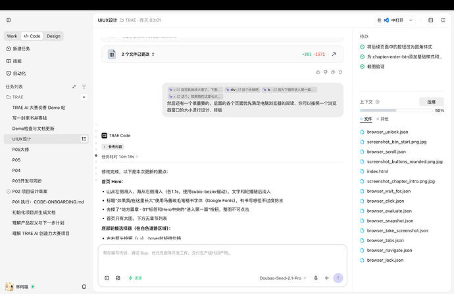Click the VS Code logo in header
This screenshot has width=454, height=294.
(x=386, y=20)
